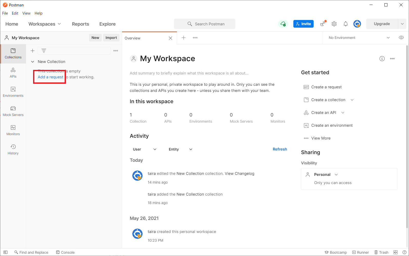Open the notifications bell
The image size is (409, 256).
tap(346, 24)
